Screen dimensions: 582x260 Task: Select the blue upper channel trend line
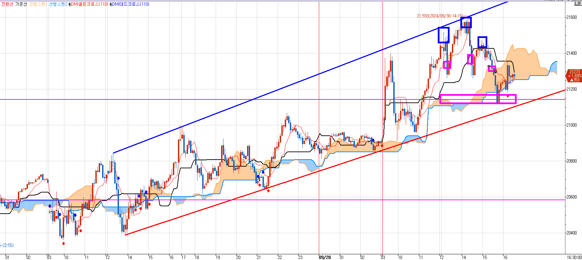pos(310,78)
